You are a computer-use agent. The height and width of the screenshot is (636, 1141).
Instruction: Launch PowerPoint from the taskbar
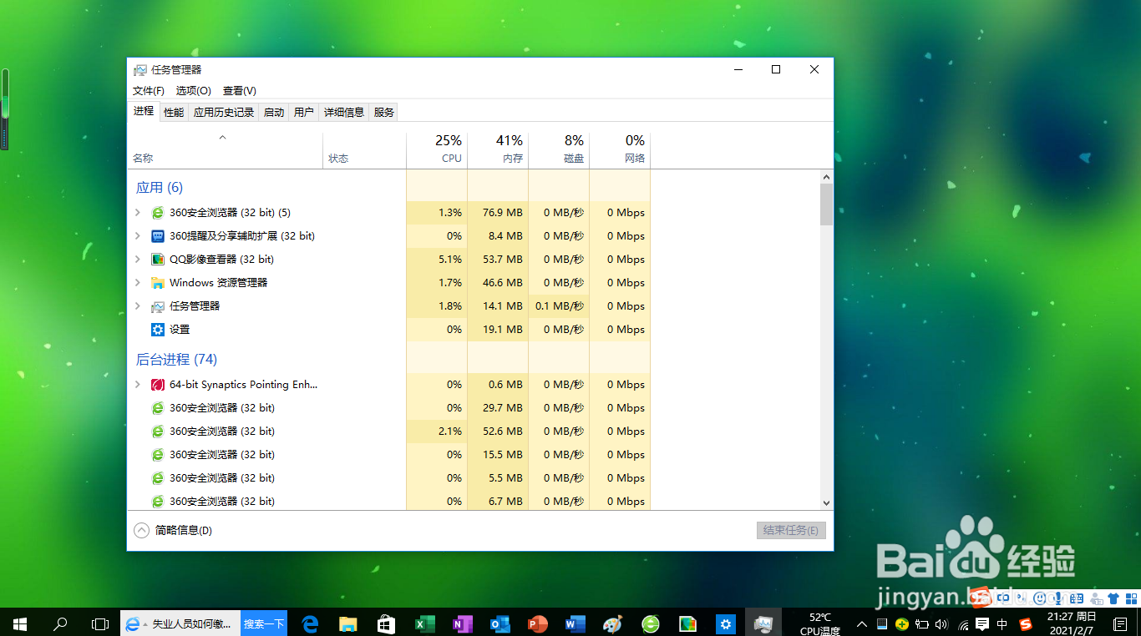point(538,623)
